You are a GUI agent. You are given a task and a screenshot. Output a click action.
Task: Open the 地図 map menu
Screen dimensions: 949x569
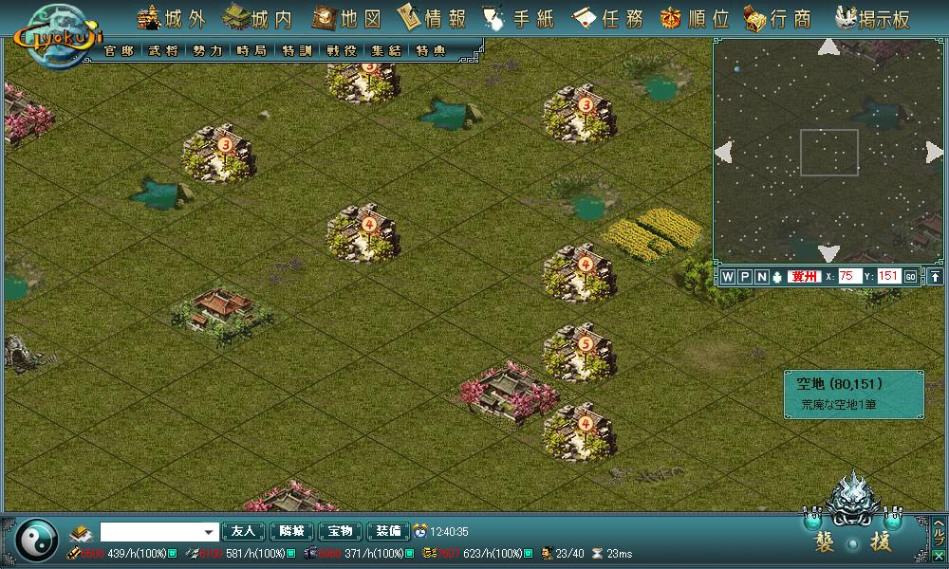pos(346,19)
